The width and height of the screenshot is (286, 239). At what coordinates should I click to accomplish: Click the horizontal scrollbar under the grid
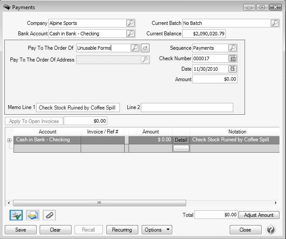[99, 203]
